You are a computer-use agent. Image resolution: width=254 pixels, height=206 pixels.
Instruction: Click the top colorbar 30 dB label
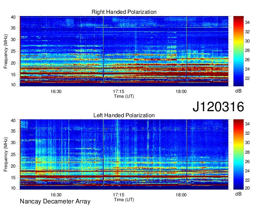click(247, 41)
